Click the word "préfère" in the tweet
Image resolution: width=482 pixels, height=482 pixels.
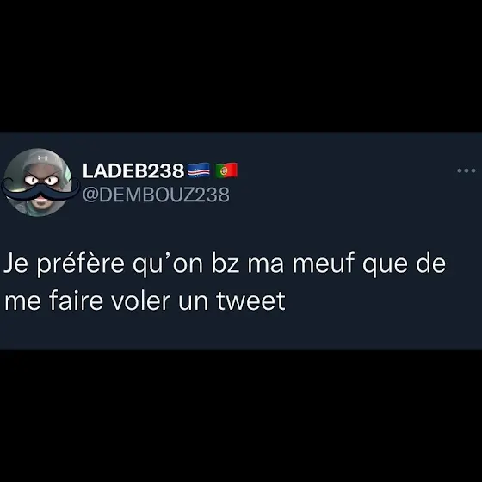81,263
